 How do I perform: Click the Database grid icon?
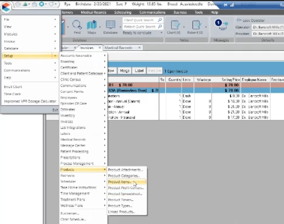(110, 27)
